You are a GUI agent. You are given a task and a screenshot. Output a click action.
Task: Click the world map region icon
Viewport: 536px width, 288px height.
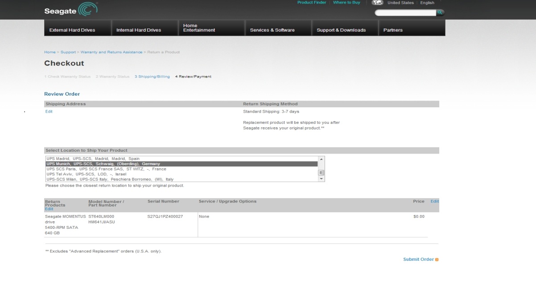pyautogui.click(x=377, y=3)
